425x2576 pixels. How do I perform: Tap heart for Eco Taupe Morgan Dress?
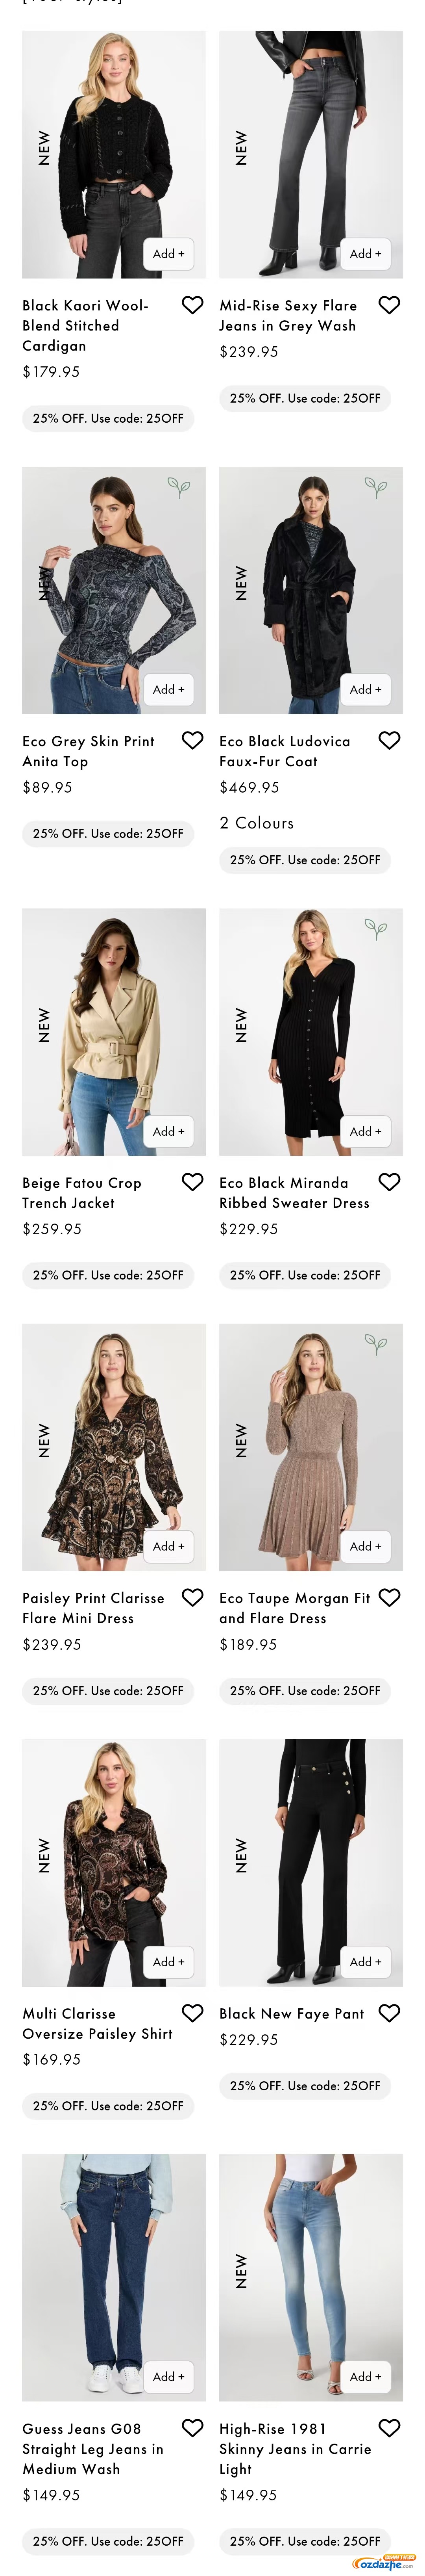389,1597
